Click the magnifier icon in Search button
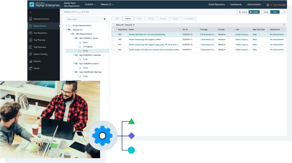 pyautogui.click(x=240, y=12)
